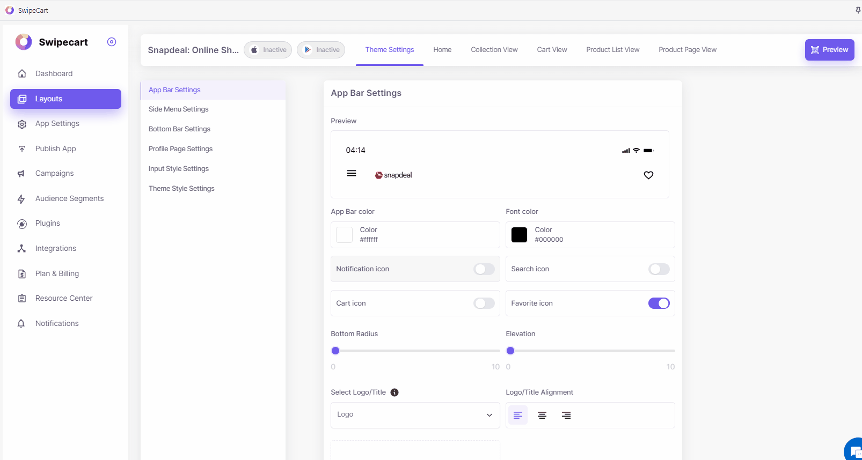Open the Select Logo/Title dropdown
This screenshot has width=862, height=460.
point(415,415)
